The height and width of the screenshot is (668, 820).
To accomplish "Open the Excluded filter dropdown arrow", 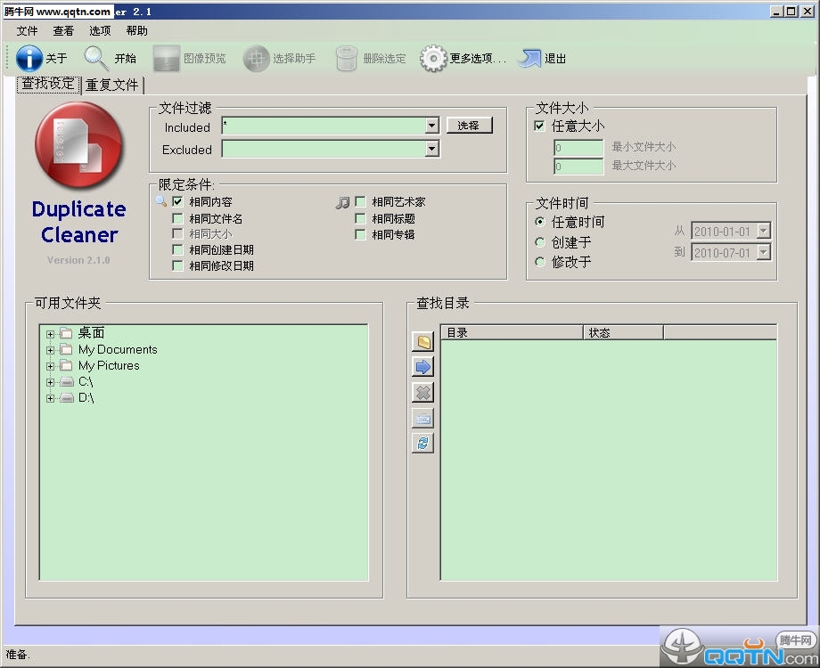I will (431, 149).
